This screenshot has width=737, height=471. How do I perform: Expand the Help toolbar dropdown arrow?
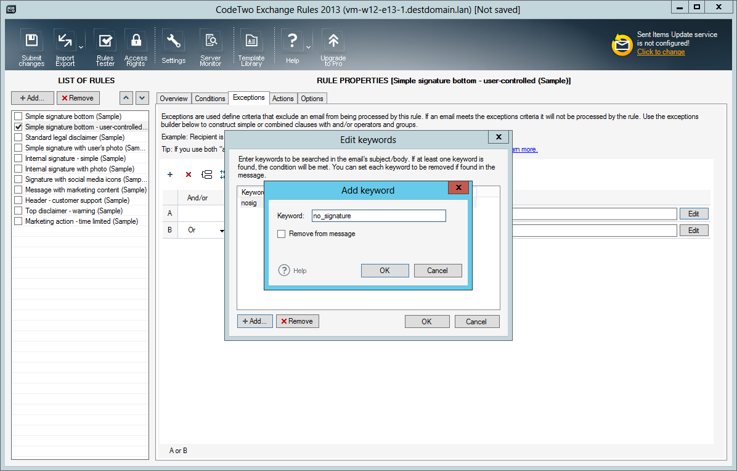[308, 47]
